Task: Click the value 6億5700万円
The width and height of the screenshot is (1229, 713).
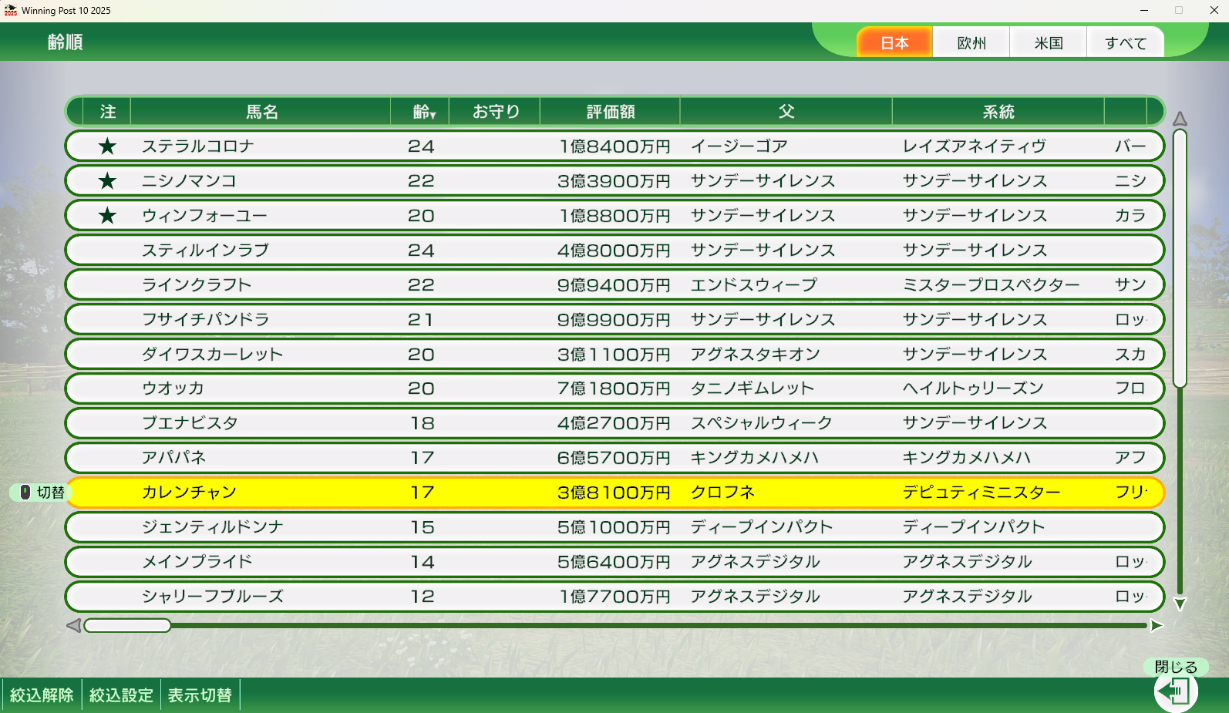Action: (x=614, y=458)
